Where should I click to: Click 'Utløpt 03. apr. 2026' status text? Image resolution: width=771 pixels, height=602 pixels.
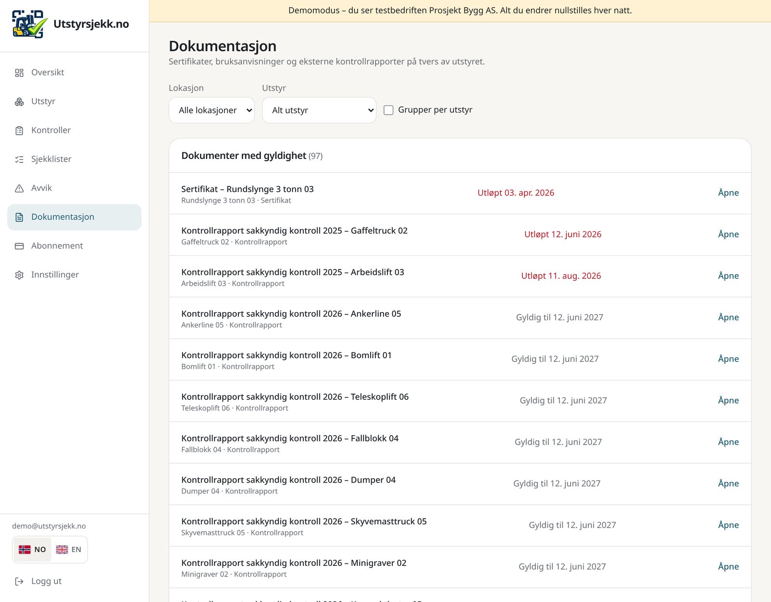pos(516,193)
